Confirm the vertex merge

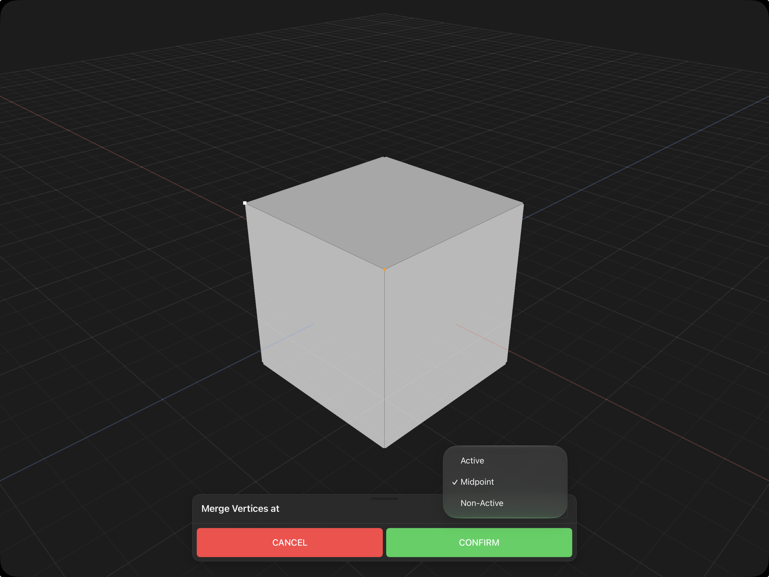pyautogui.click(x=479, y=542)
